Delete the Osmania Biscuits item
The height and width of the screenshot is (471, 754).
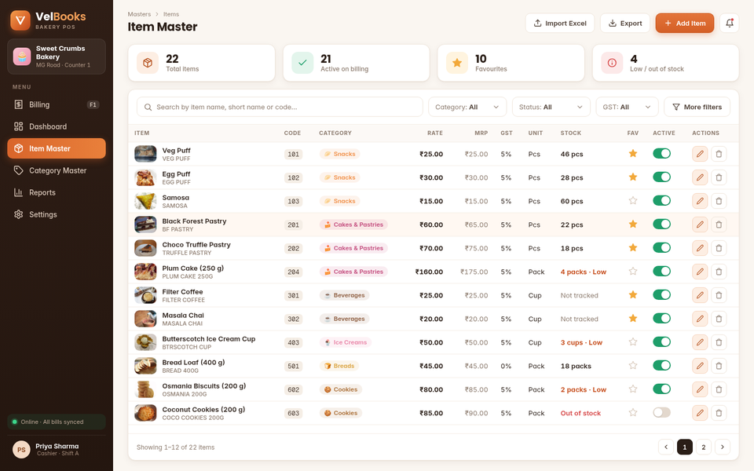pos(719,389)
